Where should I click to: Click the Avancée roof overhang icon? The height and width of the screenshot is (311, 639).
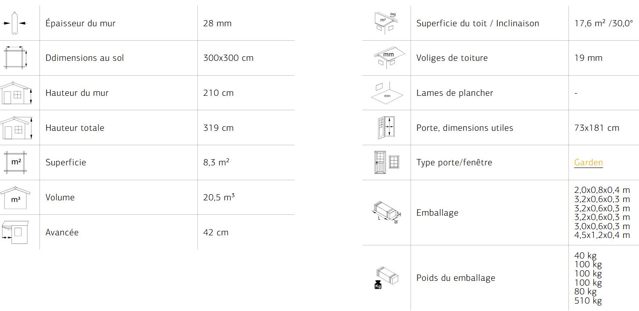click(15, 232)
